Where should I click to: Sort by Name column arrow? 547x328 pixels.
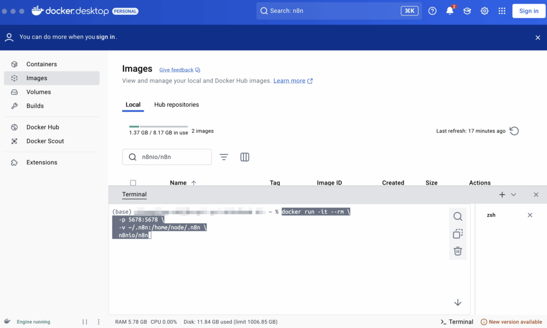193,183
